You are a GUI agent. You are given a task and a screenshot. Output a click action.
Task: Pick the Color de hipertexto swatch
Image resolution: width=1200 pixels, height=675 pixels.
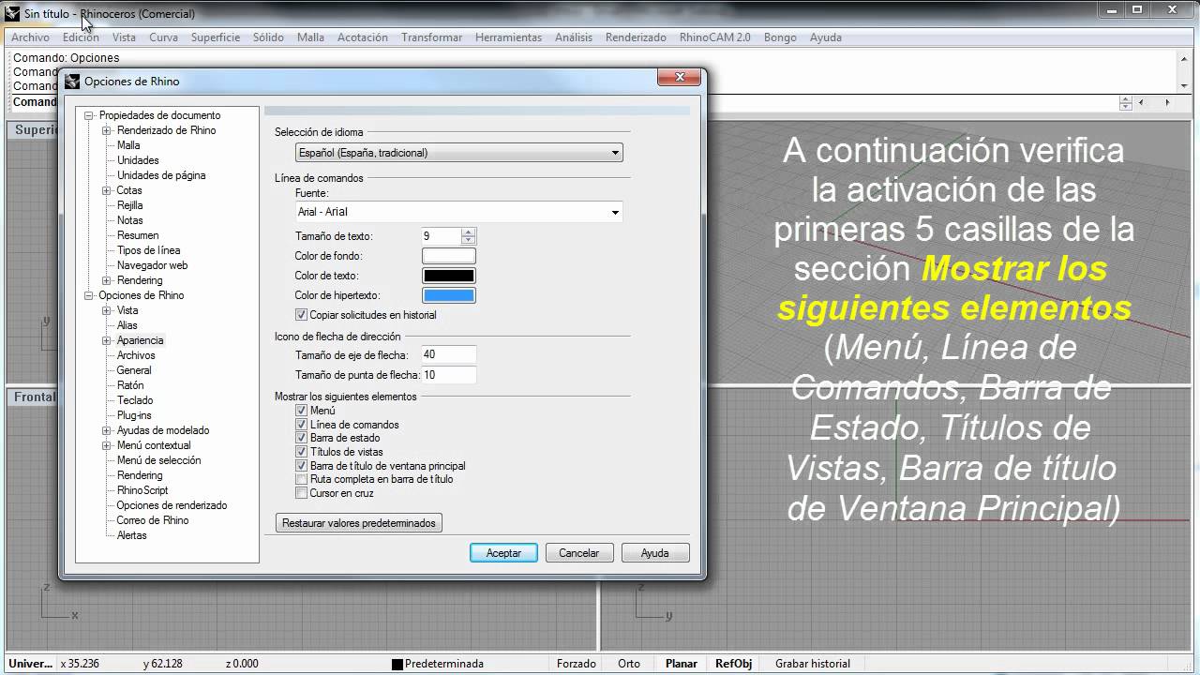pos(449,295)
